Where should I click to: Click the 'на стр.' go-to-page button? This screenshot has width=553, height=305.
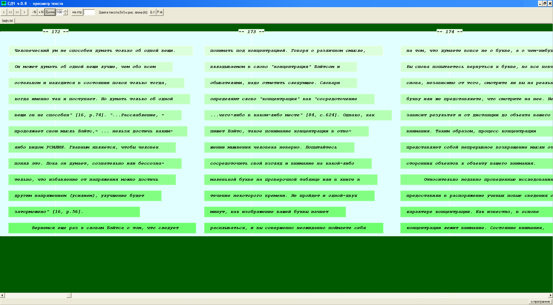point(77,12)
